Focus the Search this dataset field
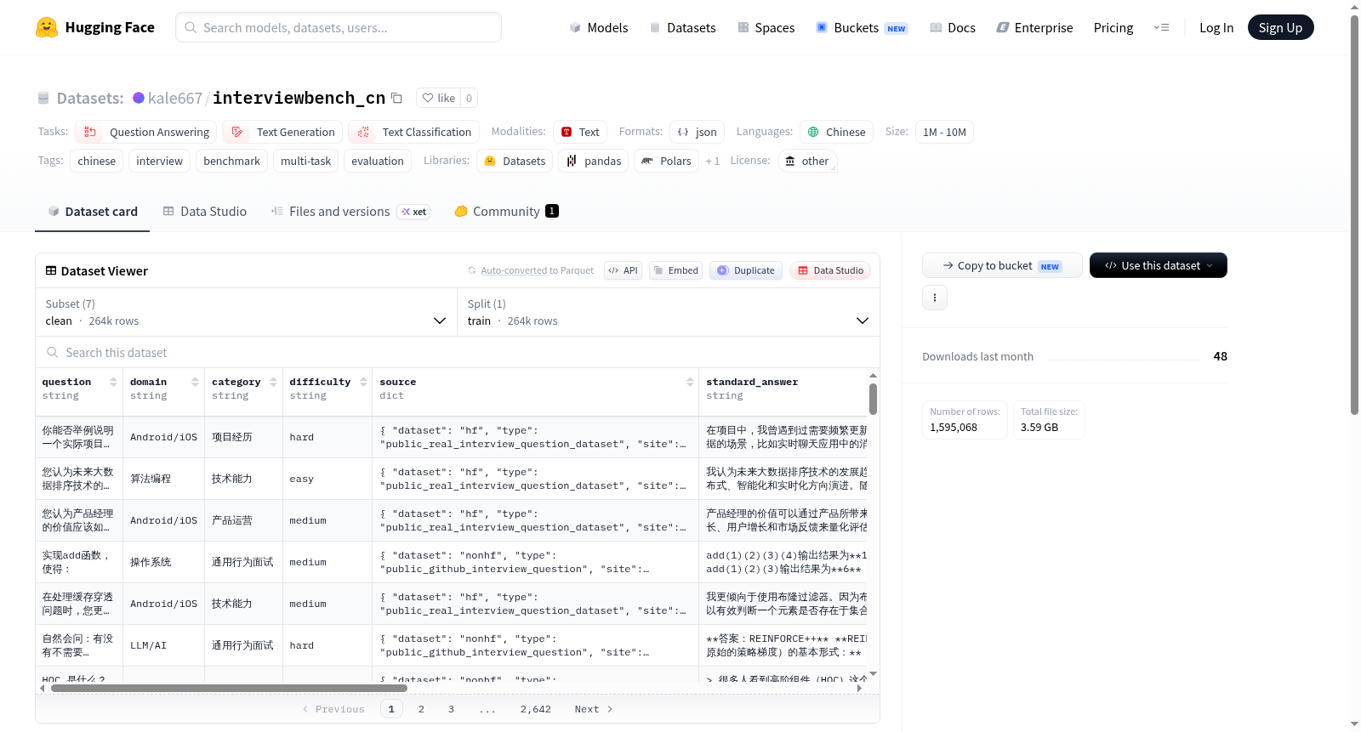Screen dimensions: 1361x732 coord(458,352)
